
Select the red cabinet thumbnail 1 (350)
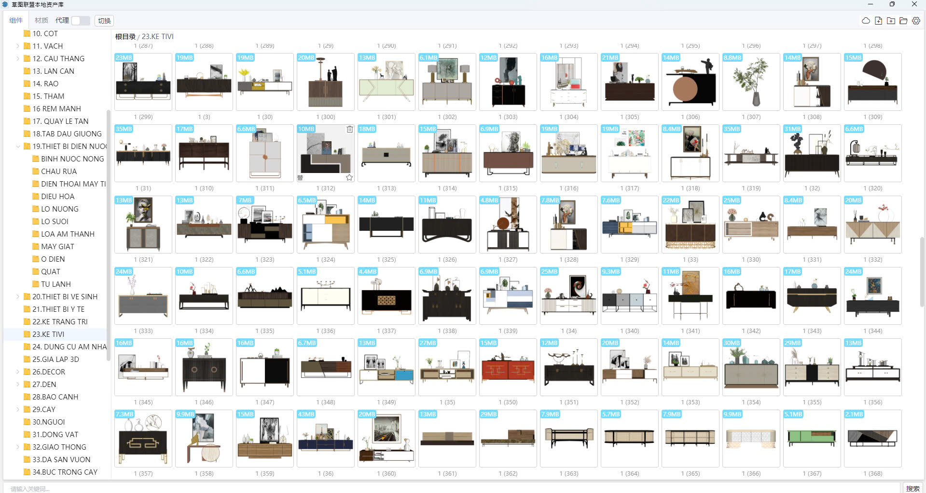[508, 367]
